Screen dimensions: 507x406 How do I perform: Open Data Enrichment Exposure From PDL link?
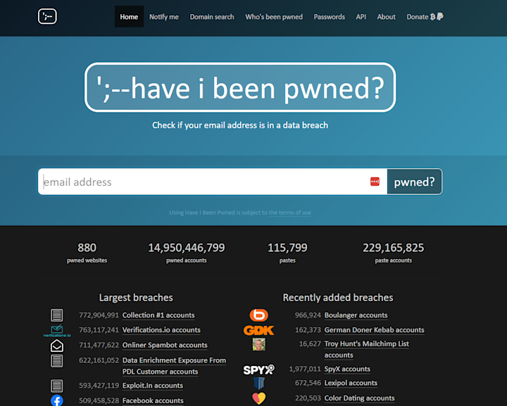tap(174, 366)
